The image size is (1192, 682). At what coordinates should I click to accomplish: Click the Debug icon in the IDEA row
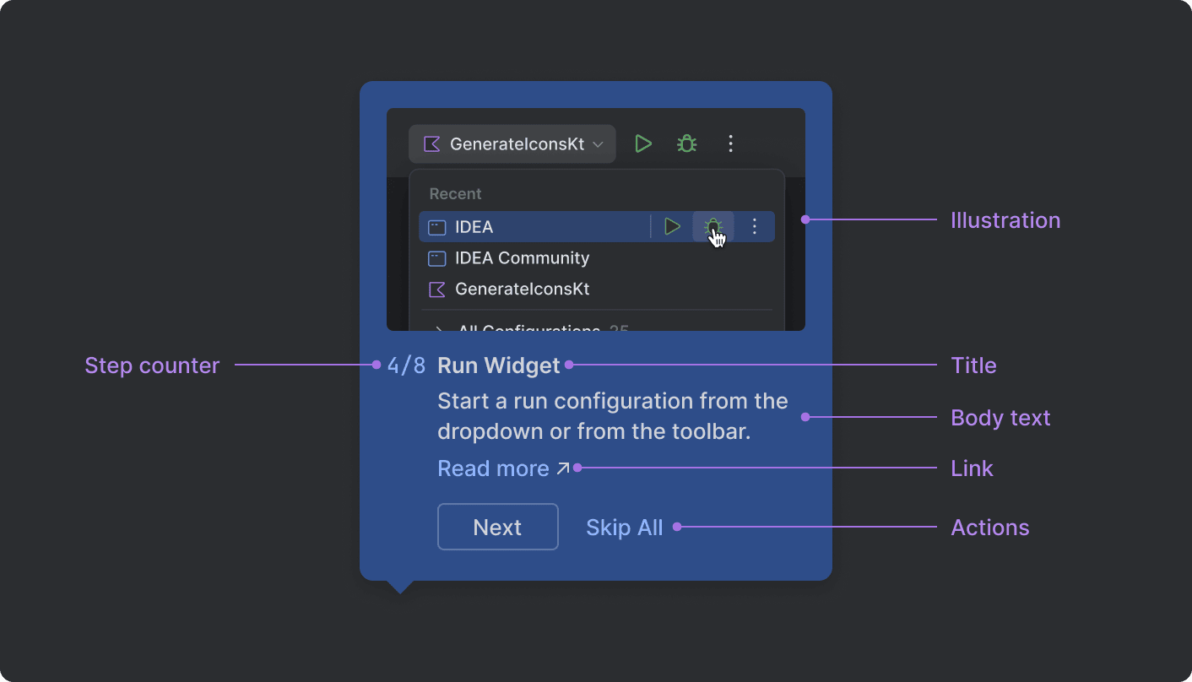[x=713, y=226]
